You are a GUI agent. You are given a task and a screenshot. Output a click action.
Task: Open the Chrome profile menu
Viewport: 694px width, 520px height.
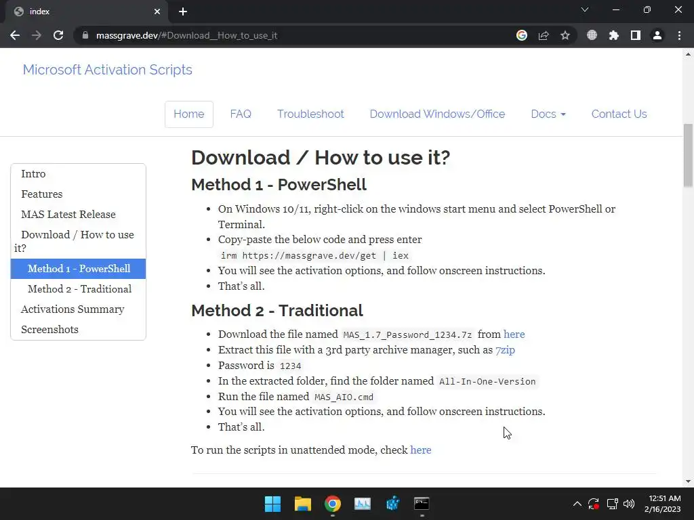tap(657, 35)
